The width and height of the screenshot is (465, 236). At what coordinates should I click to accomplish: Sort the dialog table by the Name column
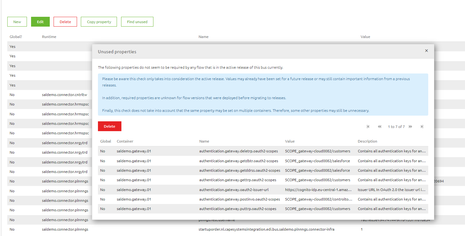coord(204,141)
